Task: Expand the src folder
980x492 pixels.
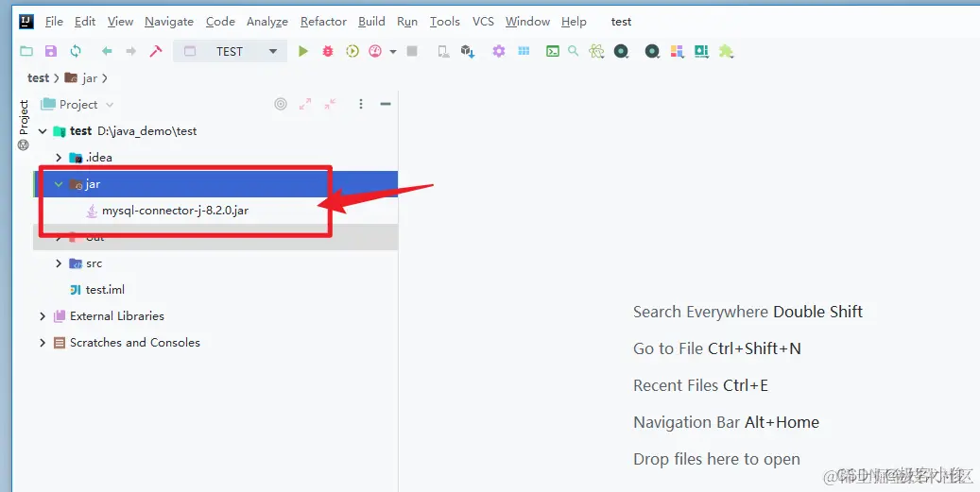Action: (x=59, y=263)
